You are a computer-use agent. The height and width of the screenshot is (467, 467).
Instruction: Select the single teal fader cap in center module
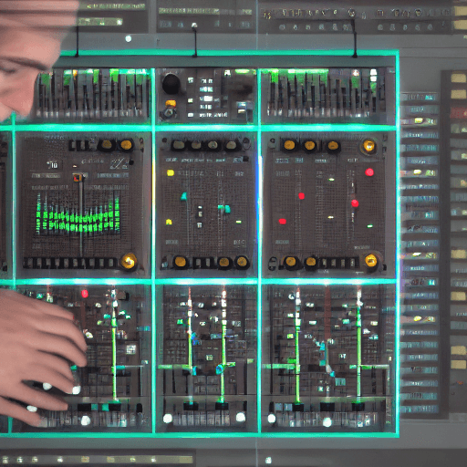pyautogui.click(x=184, y=196)
